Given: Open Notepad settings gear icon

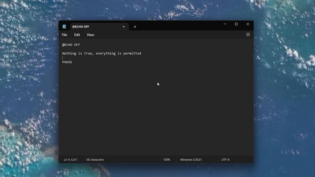Looking at the screenshot, I should click(x=248, y=34).
